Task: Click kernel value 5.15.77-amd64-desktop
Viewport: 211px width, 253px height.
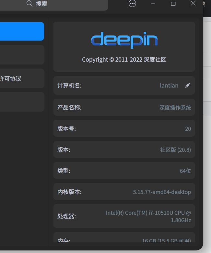Action: (x=162, y=192)
